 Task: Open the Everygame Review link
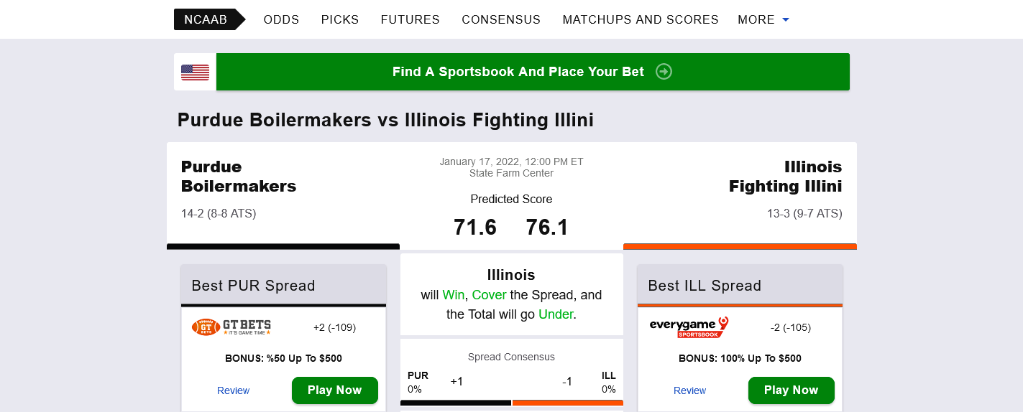[x=689, y=390]
